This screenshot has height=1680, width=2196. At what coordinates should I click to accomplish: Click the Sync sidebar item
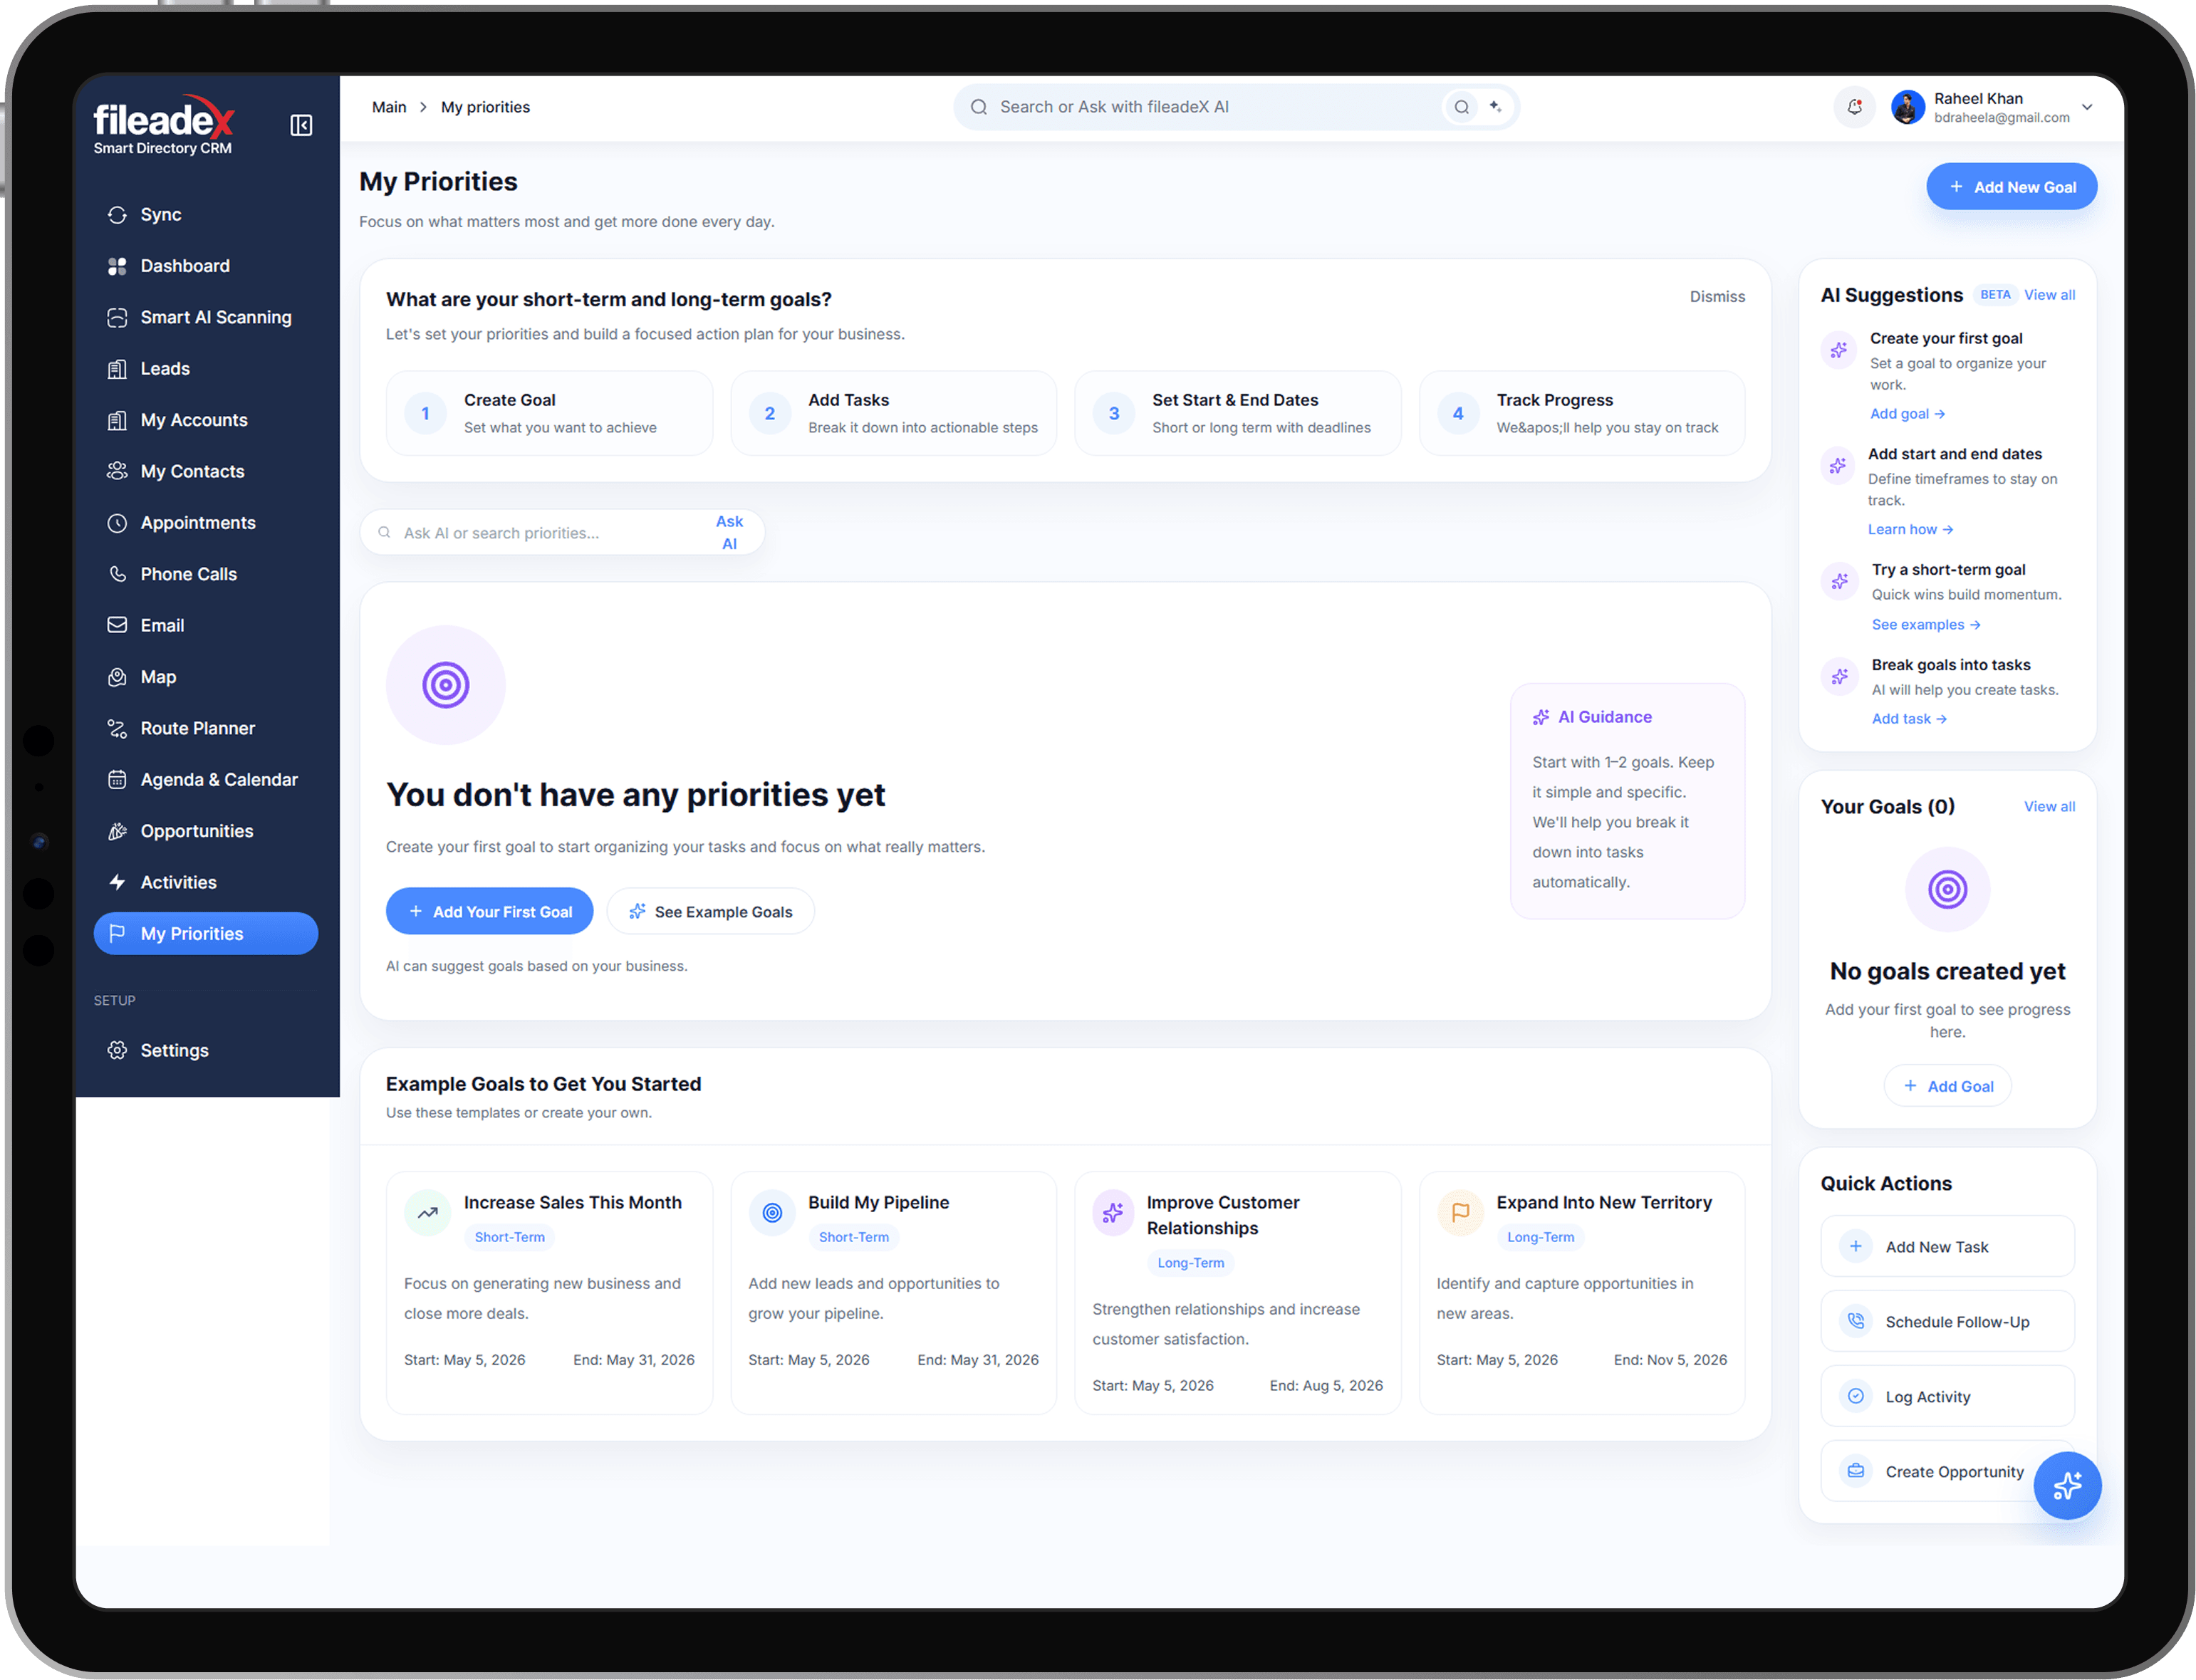tap(205, 214)
